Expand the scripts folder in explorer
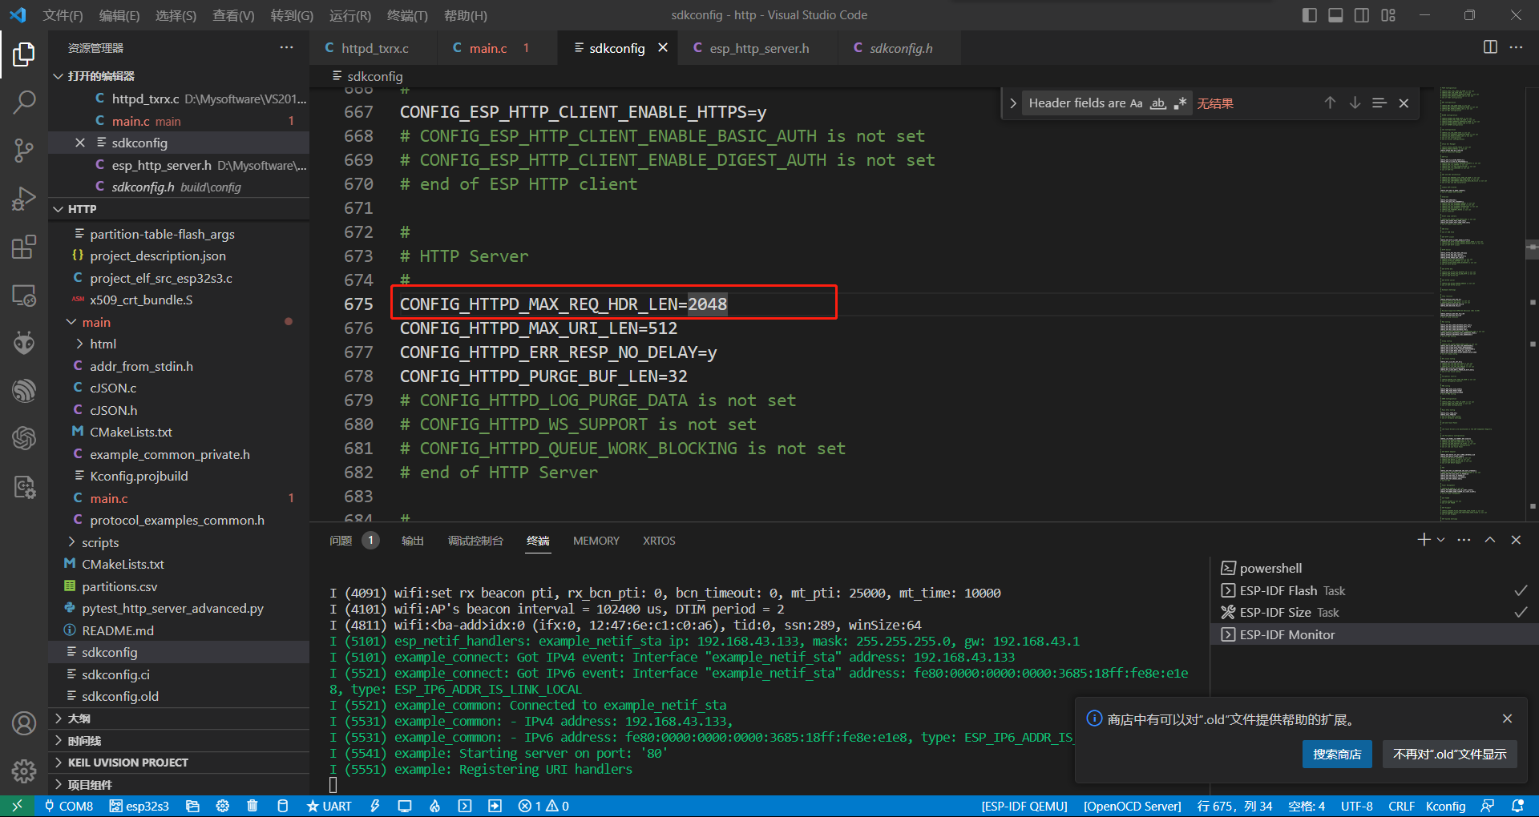The height and width of the screenshot is (817, 1539). pos(99,542)
